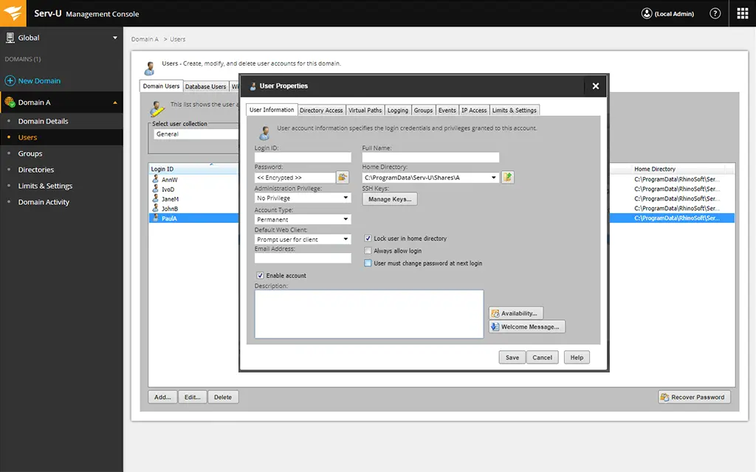
Task: Open the Limits & Settings tab
Action: point(515,110)
